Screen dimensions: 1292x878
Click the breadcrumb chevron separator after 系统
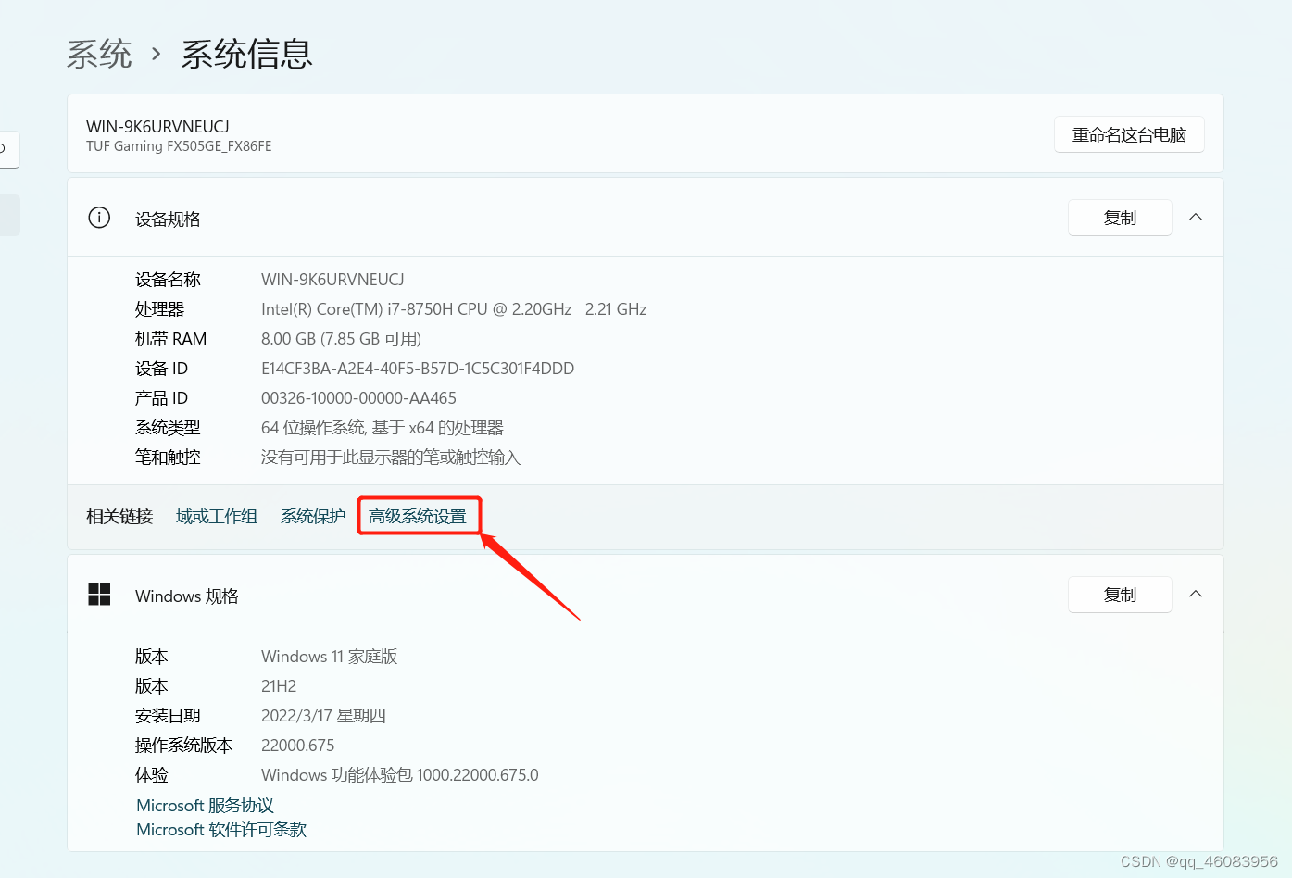(x=156, y=55)
